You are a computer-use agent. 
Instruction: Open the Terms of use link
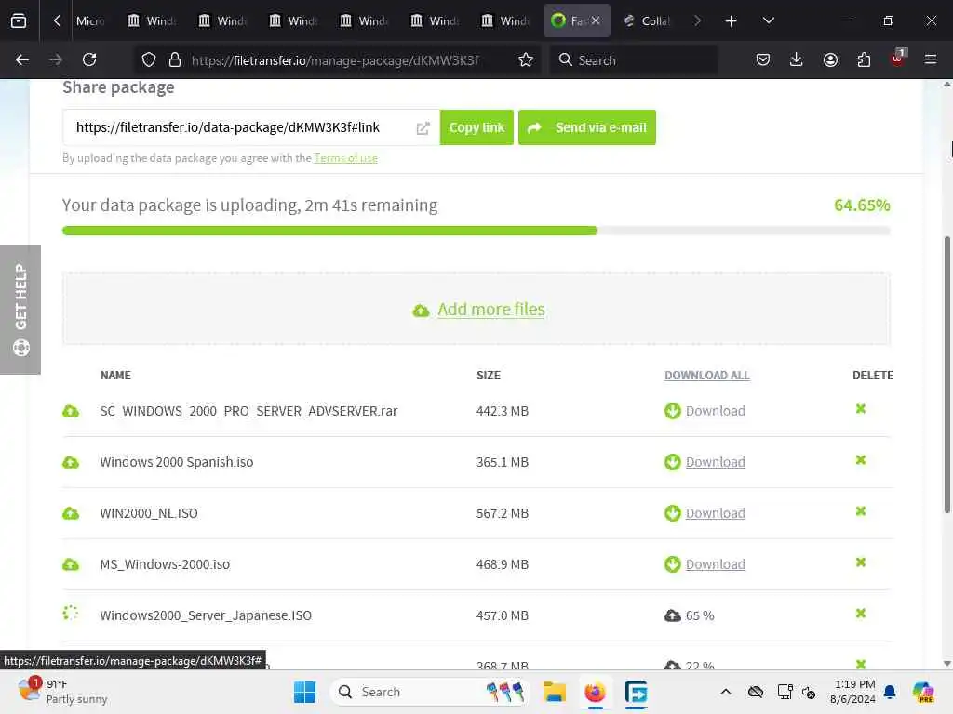point(346,158)
